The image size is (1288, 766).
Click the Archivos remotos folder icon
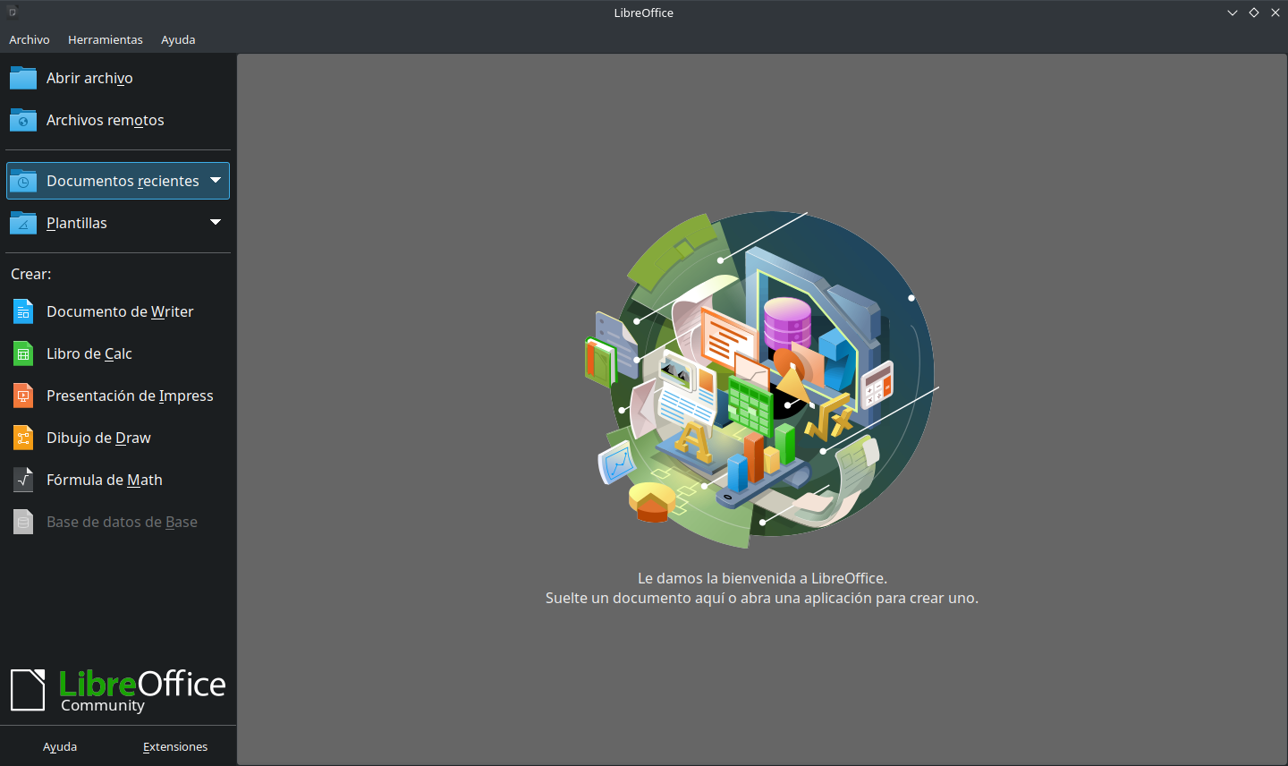(23, 120)
